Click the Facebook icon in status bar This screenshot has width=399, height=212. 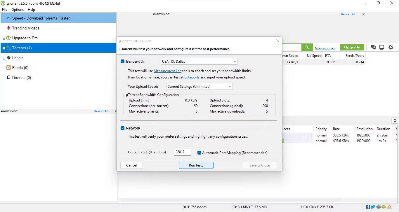click(x=368, y=207)
